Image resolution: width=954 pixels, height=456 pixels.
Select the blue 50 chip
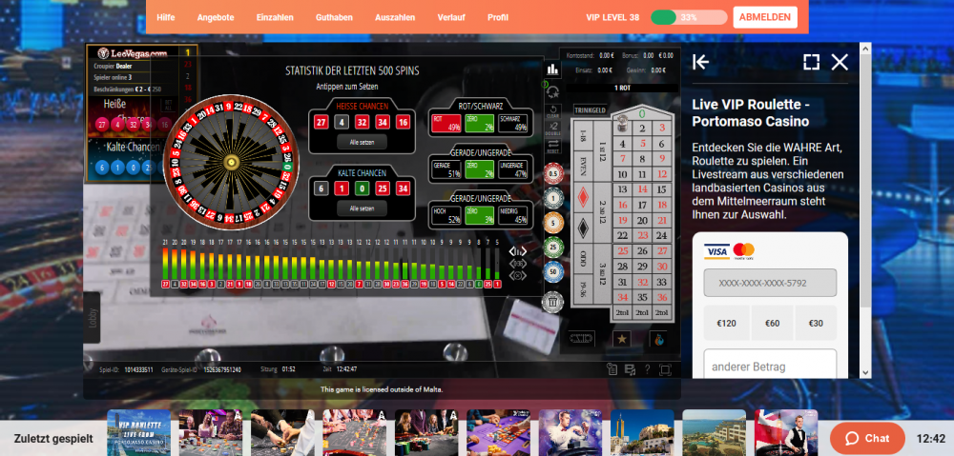point(553,272)
